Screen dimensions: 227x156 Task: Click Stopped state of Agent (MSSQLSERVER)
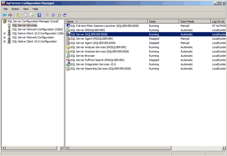coord(154,38)
